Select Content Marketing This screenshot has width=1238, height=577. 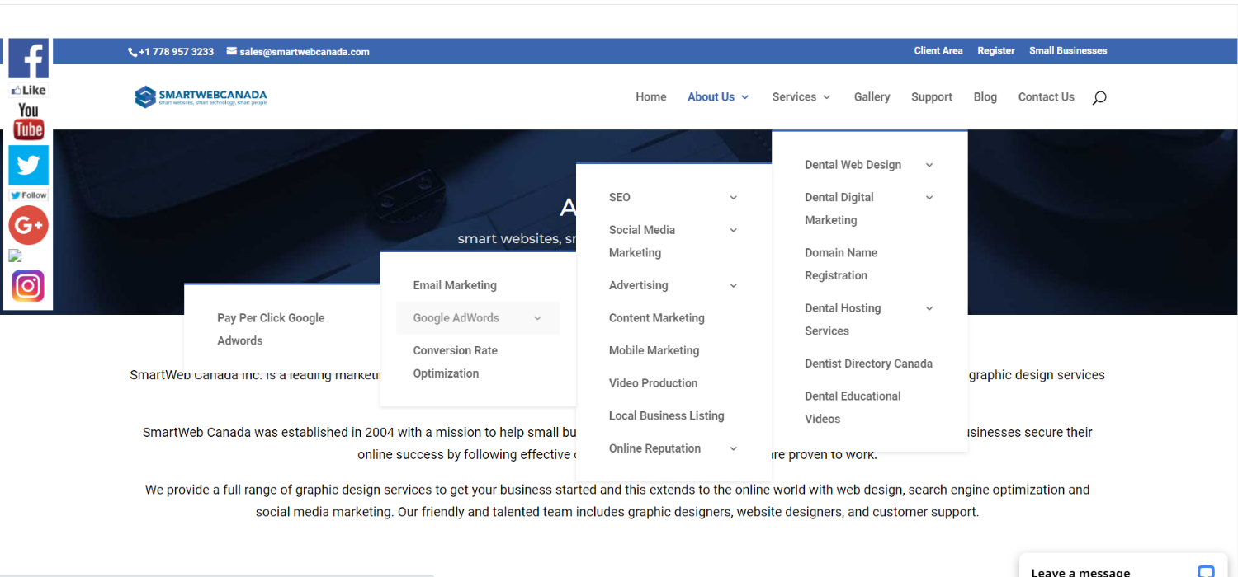pos(656,318)
